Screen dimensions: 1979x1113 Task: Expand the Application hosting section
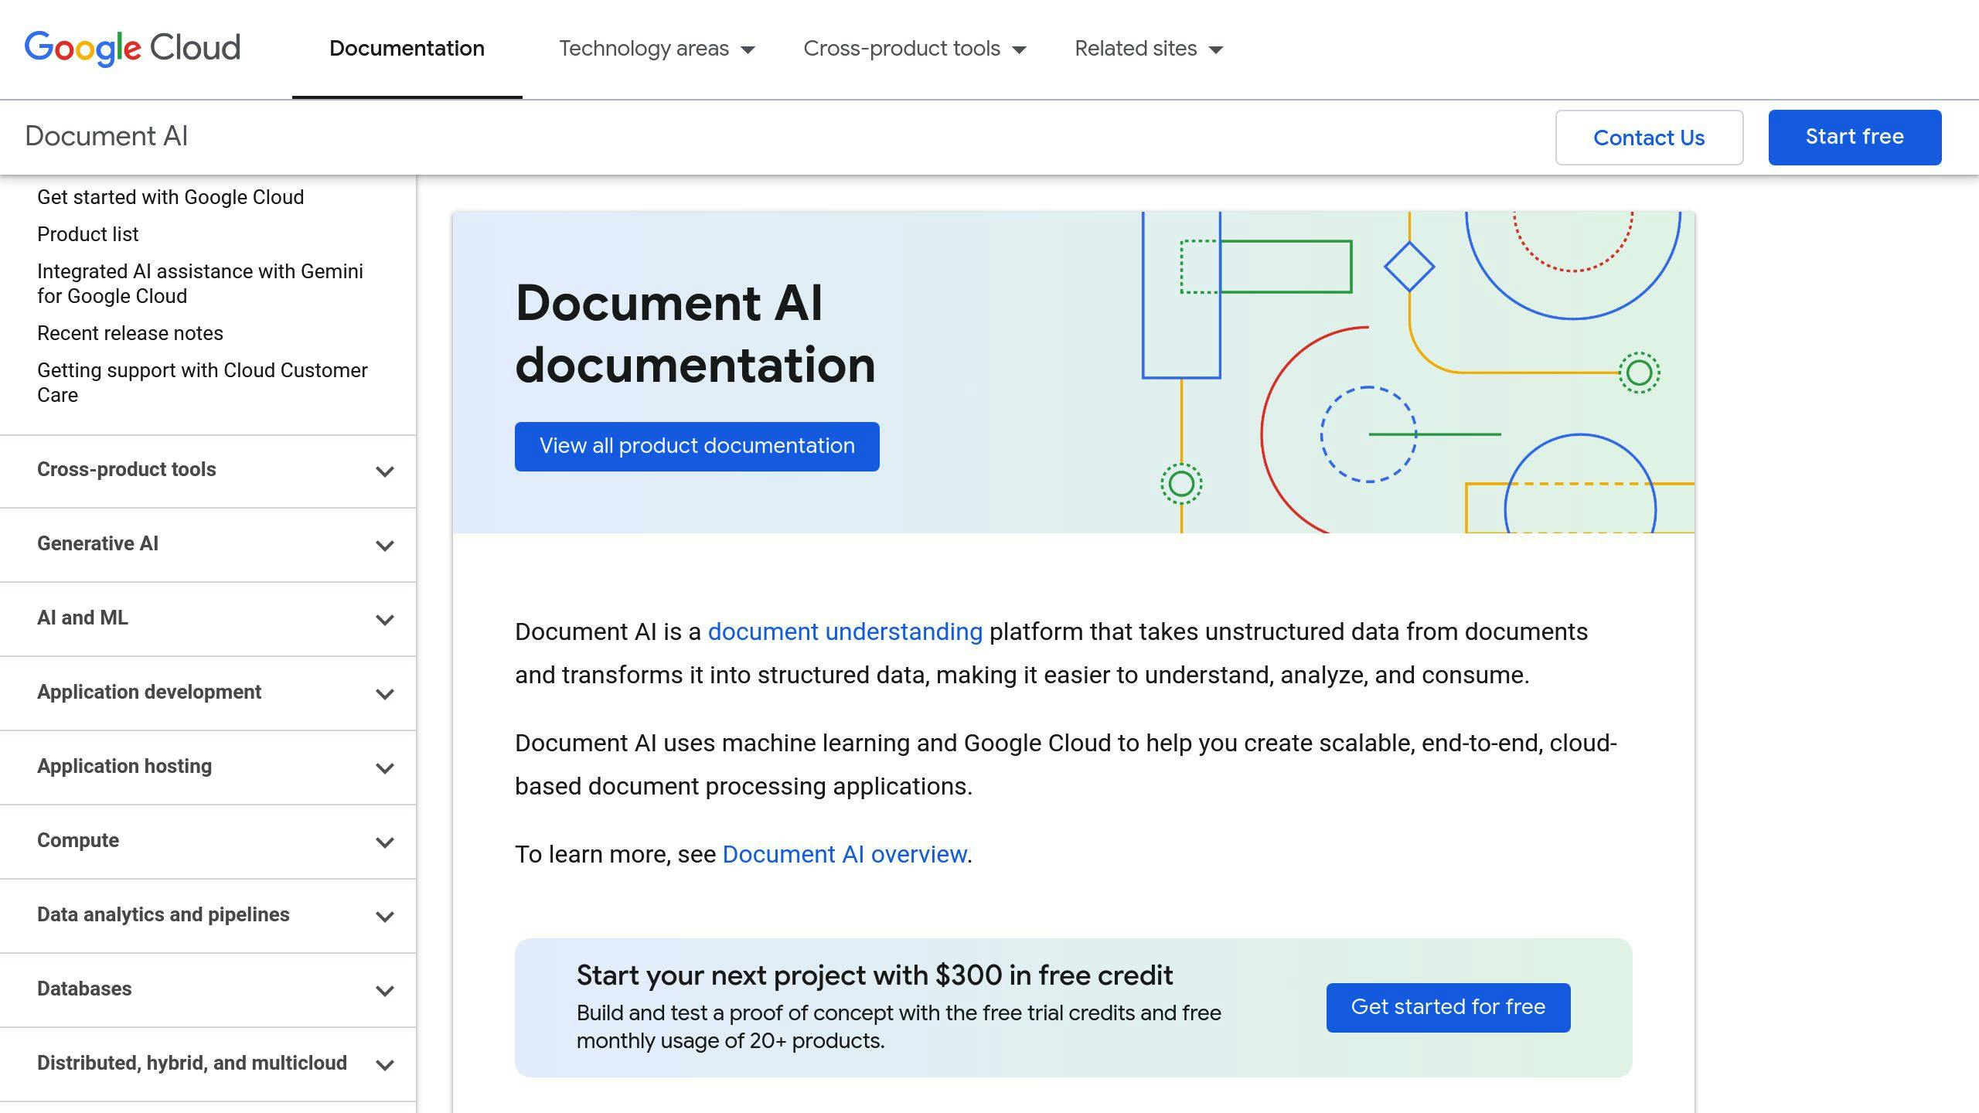(208, 768)
